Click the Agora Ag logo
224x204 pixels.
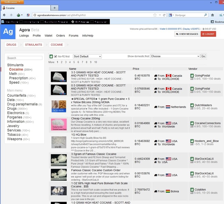(8, 32)
